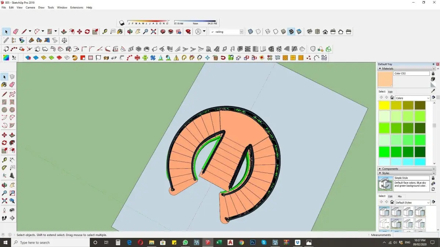Enable the Wireframe face style

click(268, 32)
